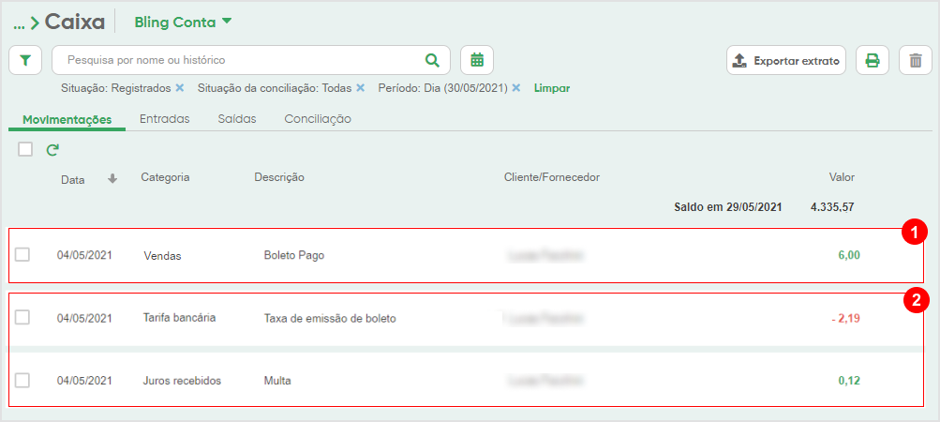Image resolution: width=940 pixels, height=422 pixels.
Task: Open the calendar date picker icon
Action: tap(477, 60)
